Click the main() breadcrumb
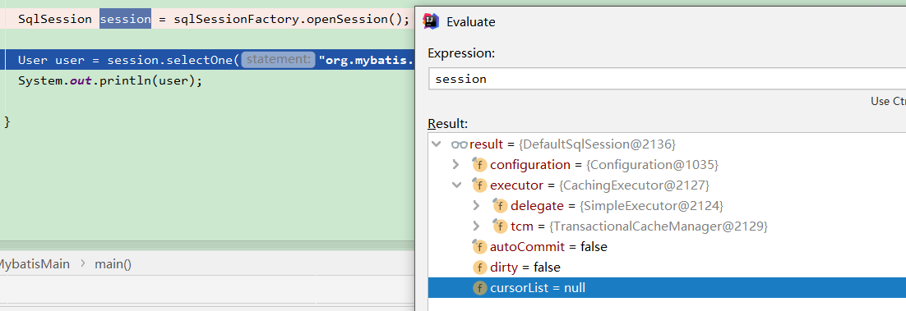906x311 pixels. click(x=113, y=264)
